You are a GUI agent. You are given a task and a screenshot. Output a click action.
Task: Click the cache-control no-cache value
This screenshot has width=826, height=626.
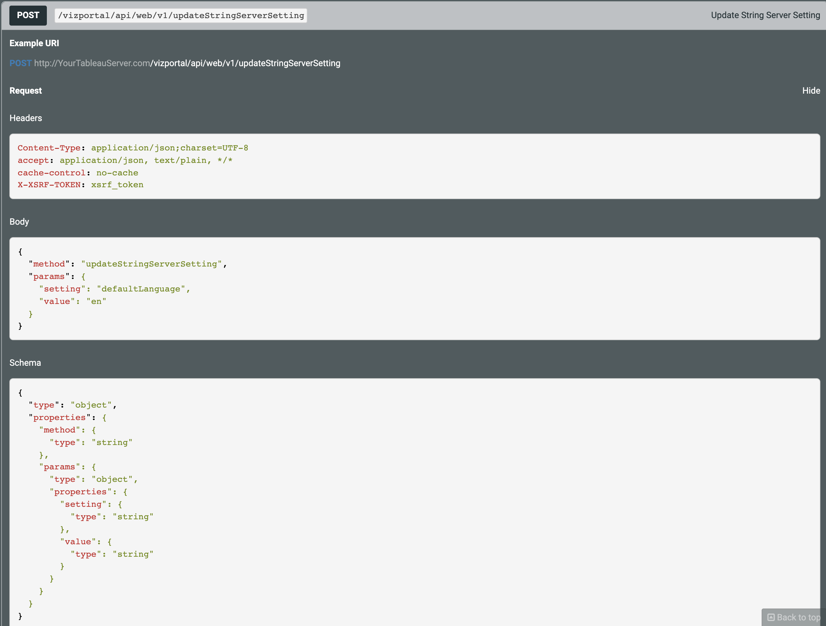[x=117, y=173]
